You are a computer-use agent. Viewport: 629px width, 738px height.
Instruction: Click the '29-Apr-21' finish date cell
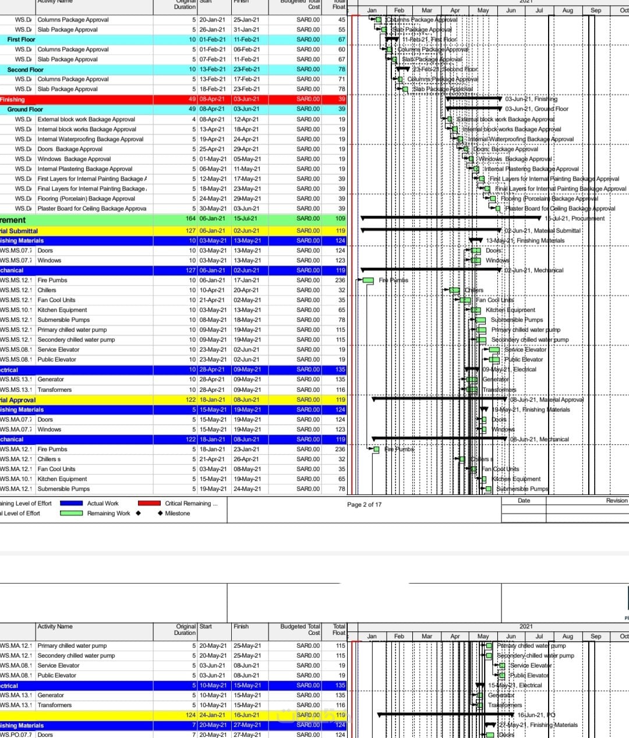[x=246, y=149]
